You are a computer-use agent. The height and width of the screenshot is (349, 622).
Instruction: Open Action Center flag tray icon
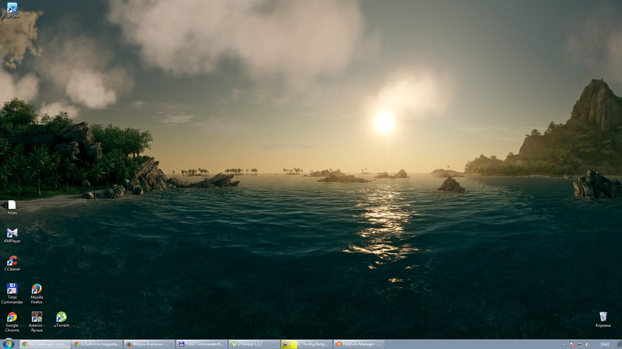coord(572,345)
